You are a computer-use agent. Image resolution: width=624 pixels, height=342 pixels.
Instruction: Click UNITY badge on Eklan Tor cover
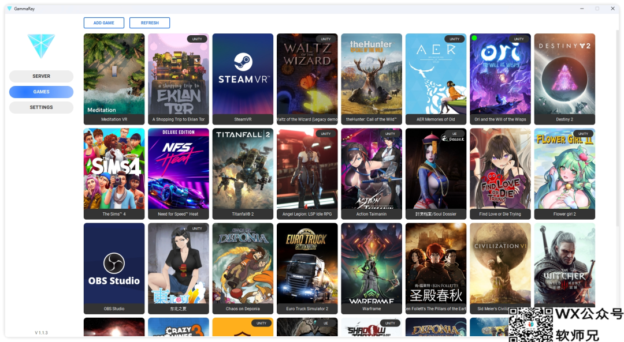pyautogui.click(x=197, y=39)
